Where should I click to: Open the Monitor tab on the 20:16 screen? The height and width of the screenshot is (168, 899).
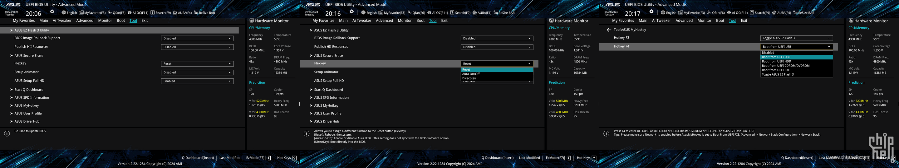tap(405, 21)
